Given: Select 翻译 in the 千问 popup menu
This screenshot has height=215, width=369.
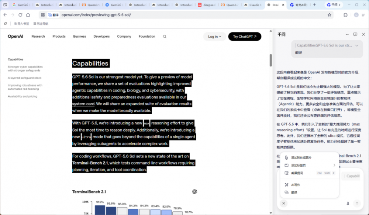Looking at the screenshot, I should tap(310, 192).
